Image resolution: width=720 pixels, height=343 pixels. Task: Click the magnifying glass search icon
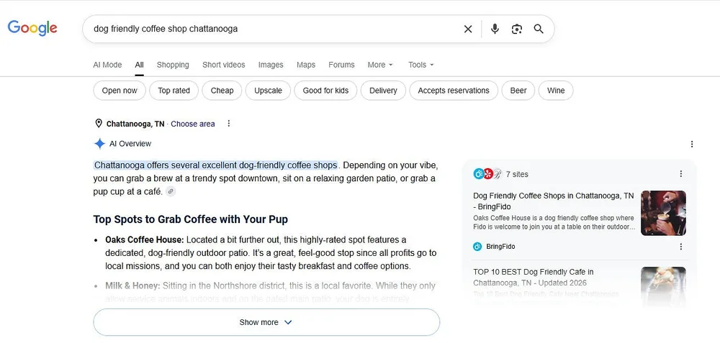click(x=539, y=29)
